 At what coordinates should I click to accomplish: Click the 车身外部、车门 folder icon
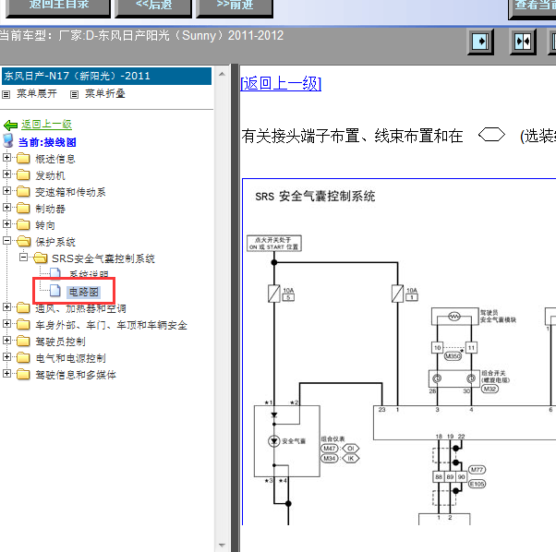(23, 324)
